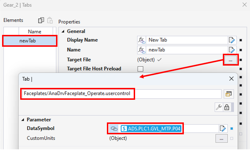
Task: Click the blue square marker beside DataSymbol
Action: [232, 128]
